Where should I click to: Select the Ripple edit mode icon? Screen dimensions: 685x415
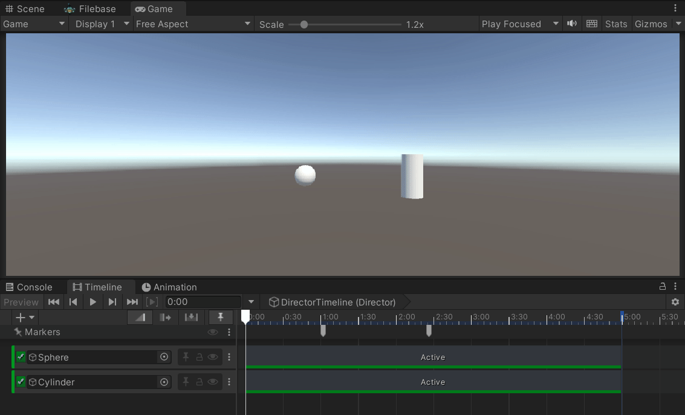(x=165, y=318)
